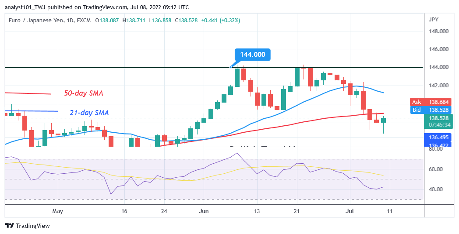Click the current price 138.528 green axis label
This screenshot has height=234, width=459.
[x=439, y=118]
